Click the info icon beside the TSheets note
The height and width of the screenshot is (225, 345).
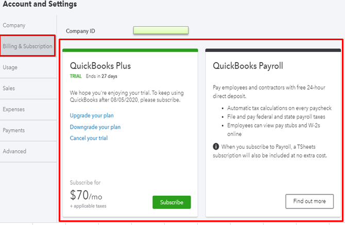click(x=216, y=147)
